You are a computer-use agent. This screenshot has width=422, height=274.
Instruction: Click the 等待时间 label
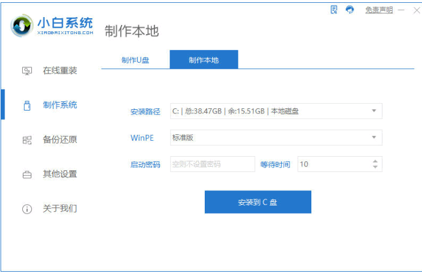click(275, 164)
